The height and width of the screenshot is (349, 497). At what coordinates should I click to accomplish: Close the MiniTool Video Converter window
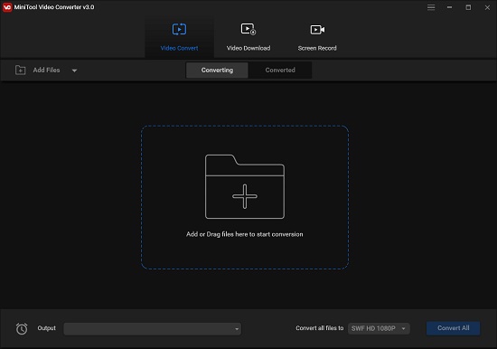coord(487,7)
